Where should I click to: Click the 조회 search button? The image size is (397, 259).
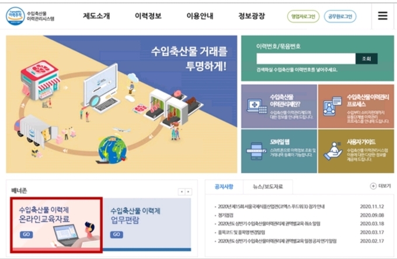367,59
